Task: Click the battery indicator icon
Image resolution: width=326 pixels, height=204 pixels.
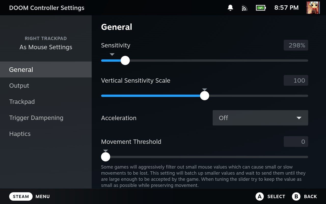Action: (261, 8)
